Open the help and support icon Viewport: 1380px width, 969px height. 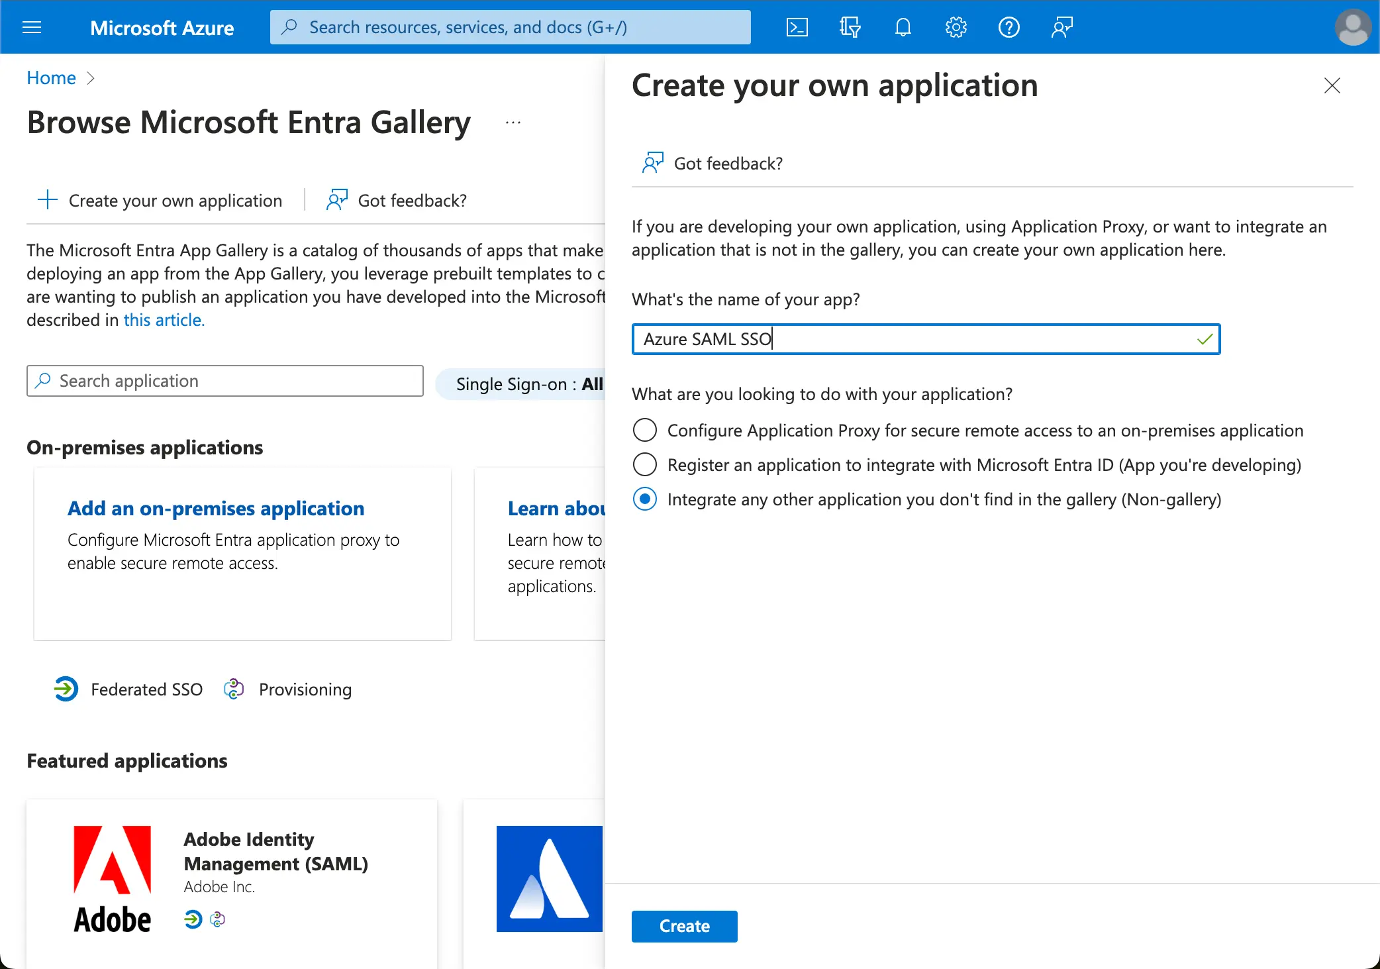tap(1009, 27)
